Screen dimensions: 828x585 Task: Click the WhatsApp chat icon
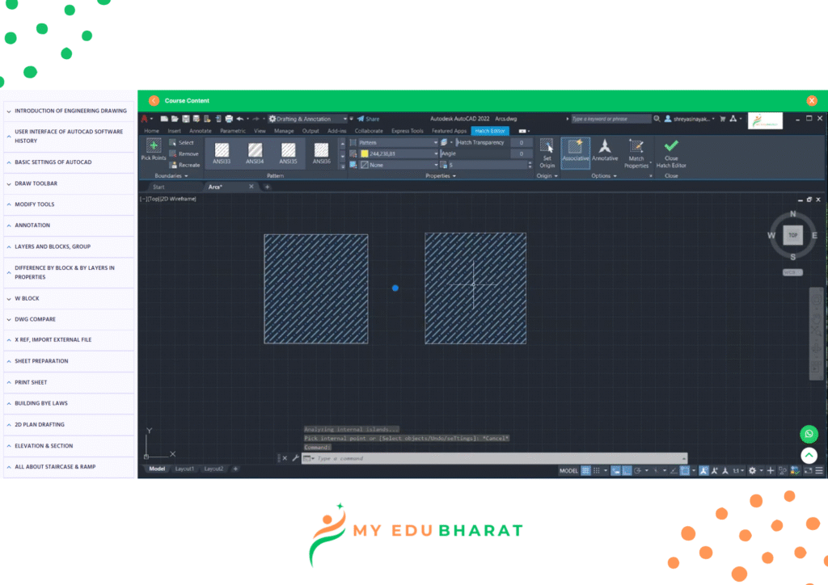click(x=809, y=434)
